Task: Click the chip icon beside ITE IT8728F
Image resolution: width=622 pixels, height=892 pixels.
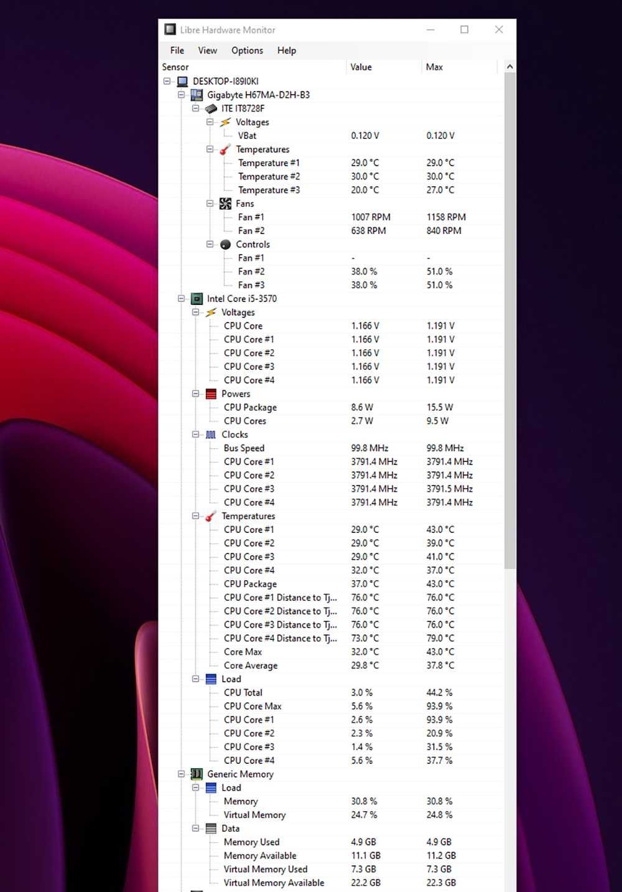Action: [x=211, y=108]
